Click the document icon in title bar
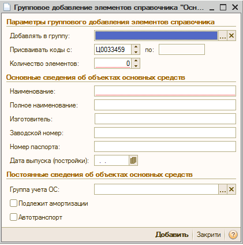243x245 pixels. click(7, 8)
